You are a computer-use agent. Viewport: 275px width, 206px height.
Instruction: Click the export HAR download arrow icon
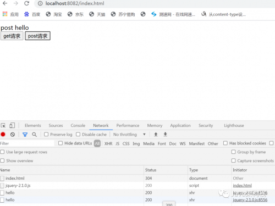(x=165, y=135)
